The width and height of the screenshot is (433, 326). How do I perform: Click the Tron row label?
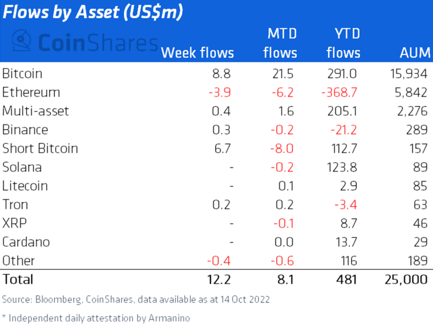[x=15, y=204]
